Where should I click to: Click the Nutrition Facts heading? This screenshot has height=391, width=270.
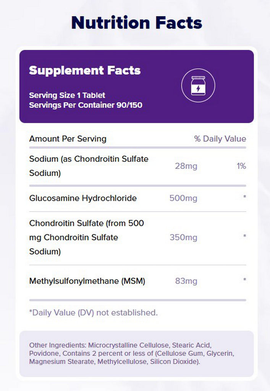136,23
